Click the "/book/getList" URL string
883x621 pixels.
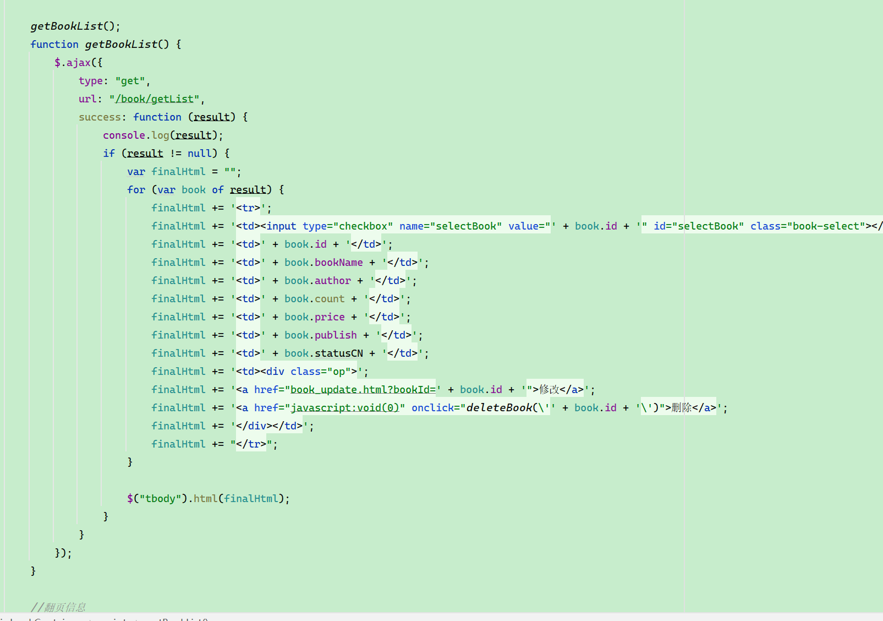click(154, 99)
